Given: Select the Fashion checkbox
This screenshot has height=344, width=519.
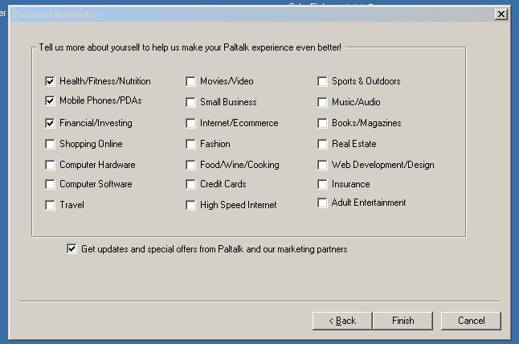Looking at the screenshot, I should tap(190, 144).
